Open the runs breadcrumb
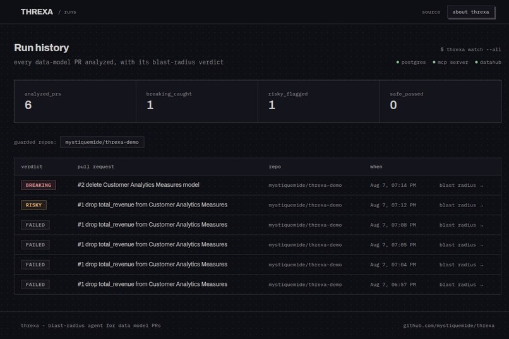This screenshot has width=509, height=339. 70,12
